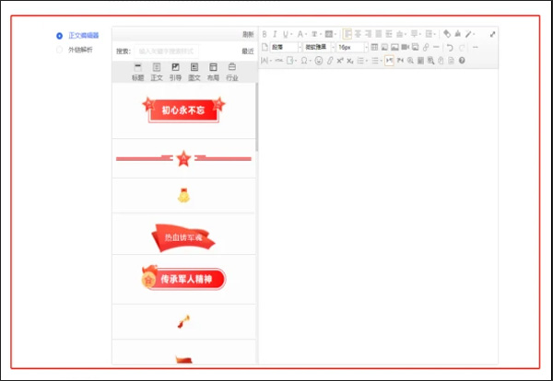
Task: Open the 图文 template tab
Action: [x=194, y=72]
